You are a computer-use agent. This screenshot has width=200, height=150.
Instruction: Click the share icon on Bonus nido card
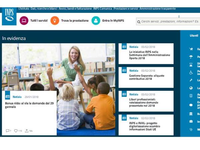pyautogui.click(x=27, y=131)
